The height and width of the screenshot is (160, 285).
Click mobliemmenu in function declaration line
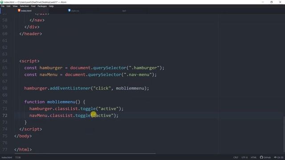[x=61, y=102]
